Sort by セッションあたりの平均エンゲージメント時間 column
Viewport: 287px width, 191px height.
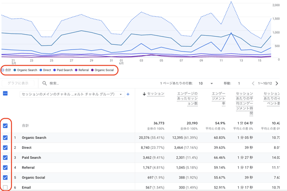pos(244,103)
